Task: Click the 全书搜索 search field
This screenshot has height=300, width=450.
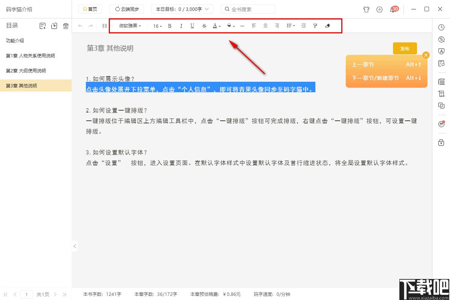Action: pos(248,9)
